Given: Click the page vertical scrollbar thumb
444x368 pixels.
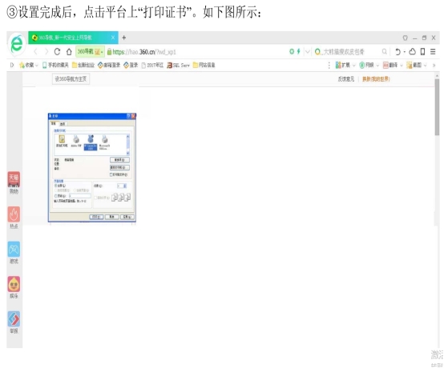Looking at the screenshot, I should click(x=438, y=107).
